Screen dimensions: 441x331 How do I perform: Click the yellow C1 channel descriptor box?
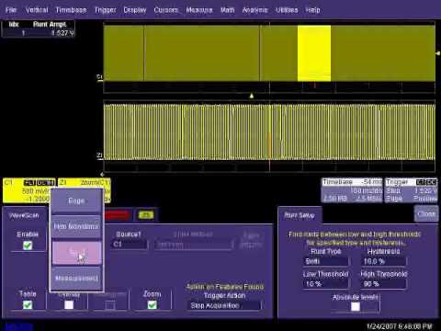coord(29,190)
